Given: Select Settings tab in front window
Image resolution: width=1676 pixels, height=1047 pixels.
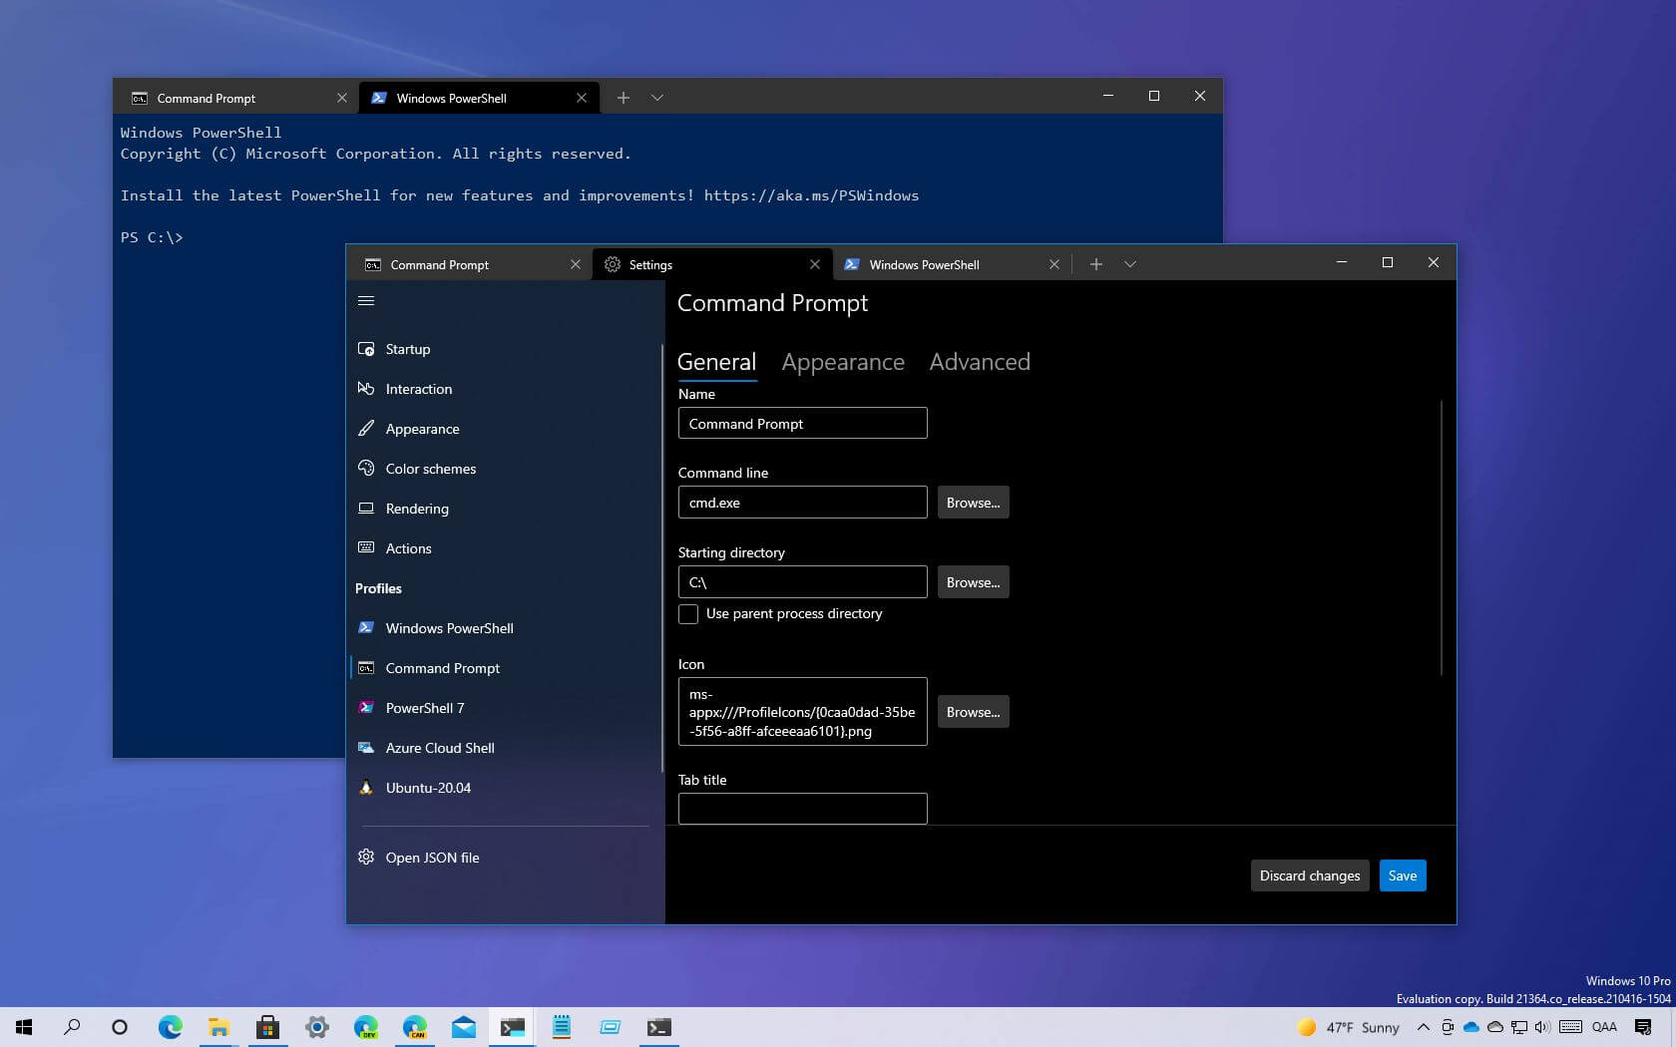Looking at the screenshot, I should pyautogui.click(x=712, y=264).
